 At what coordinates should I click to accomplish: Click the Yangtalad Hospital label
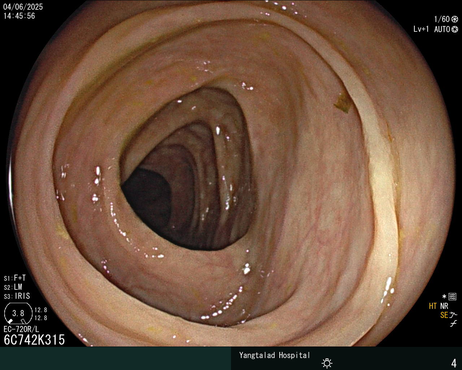[275, 355]
